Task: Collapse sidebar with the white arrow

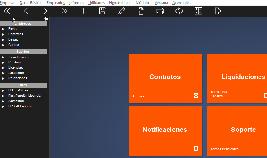Action: point(46,19)
